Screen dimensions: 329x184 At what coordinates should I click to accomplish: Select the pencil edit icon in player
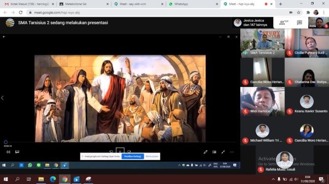pyautogui.click(x=205, y=152)
